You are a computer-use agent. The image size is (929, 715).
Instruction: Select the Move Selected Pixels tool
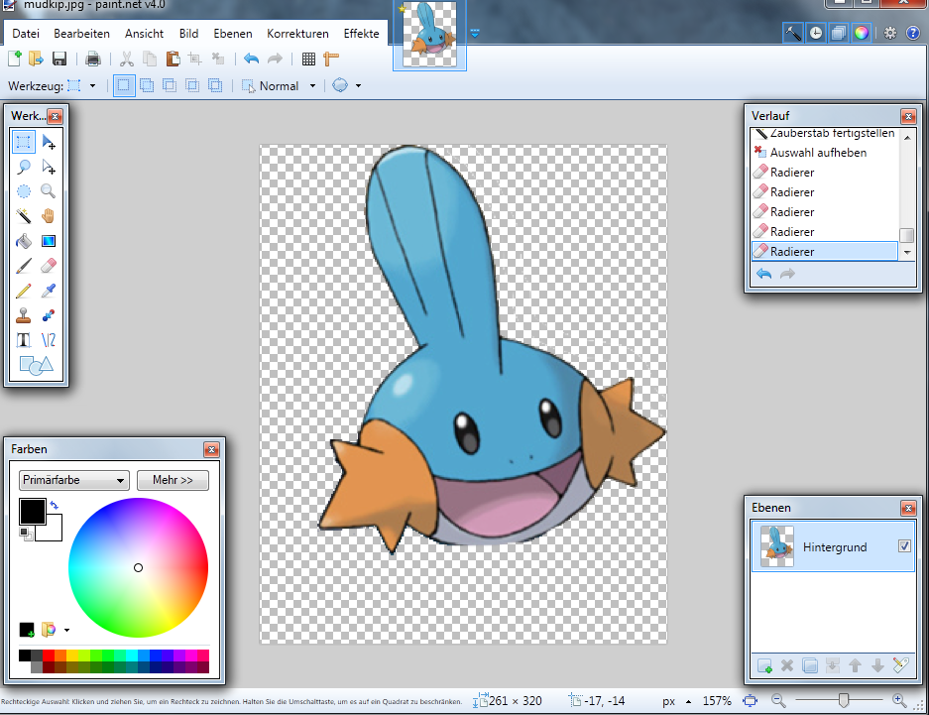pyautogui.click(x=49, y=142)
